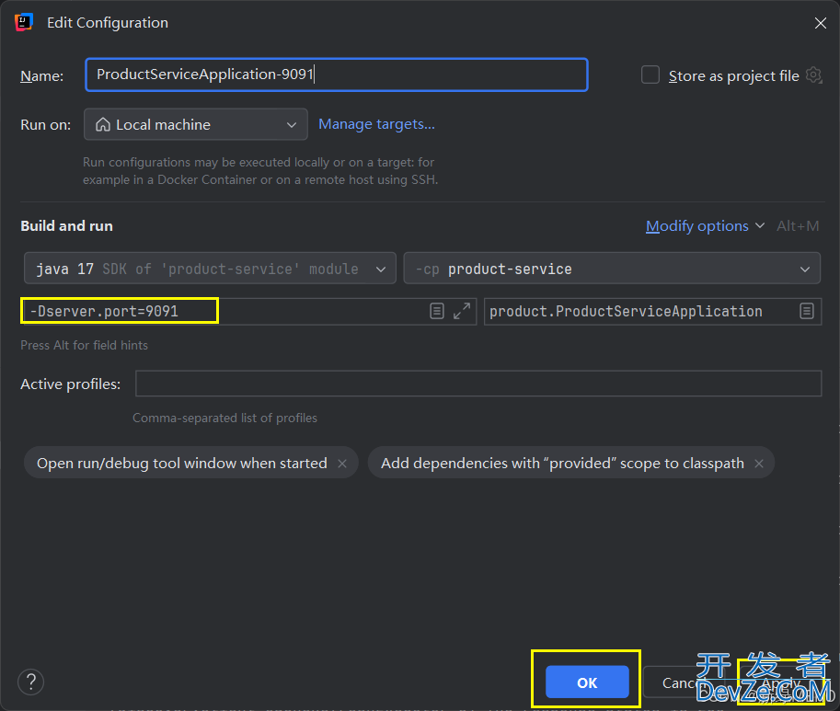Click the Press Alt for field hints text
The width and height of the screenshot is (840, 711).
(x=84, y=345)
